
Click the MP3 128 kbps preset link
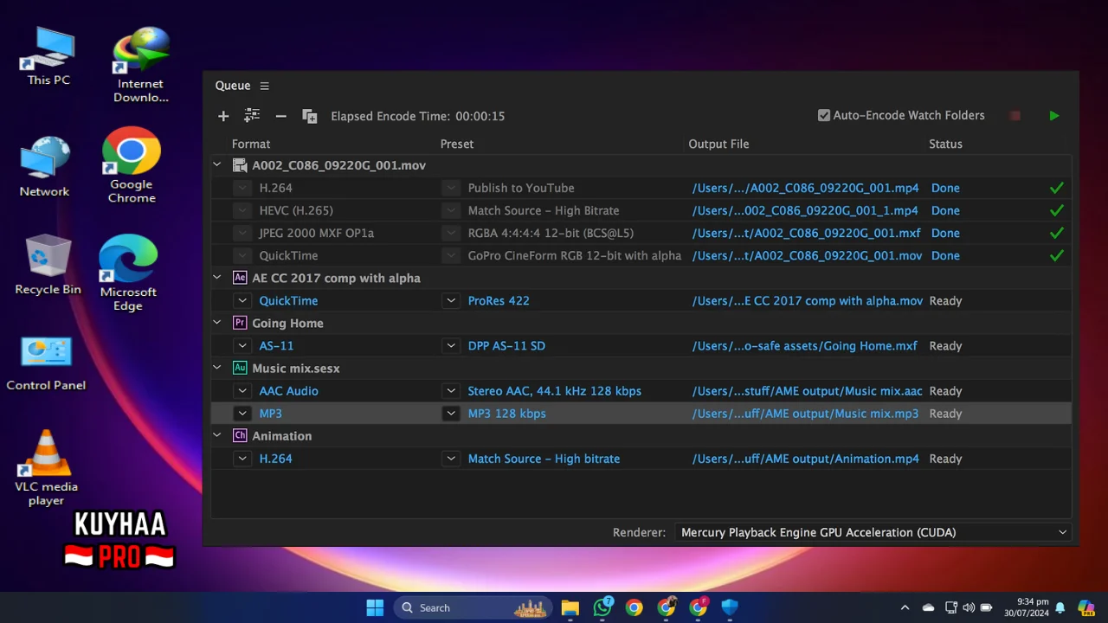tap(506, 414)
